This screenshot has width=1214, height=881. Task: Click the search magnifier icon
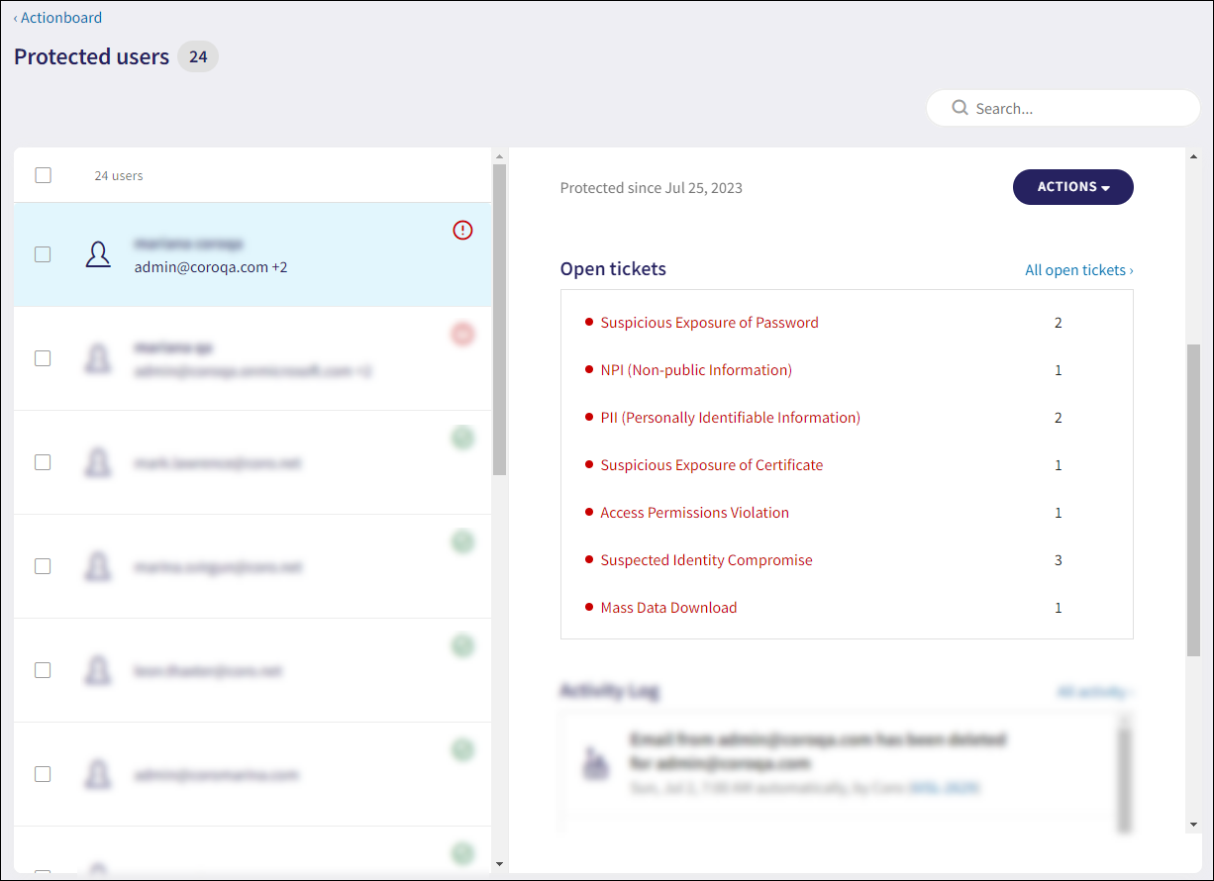[960, 108]
